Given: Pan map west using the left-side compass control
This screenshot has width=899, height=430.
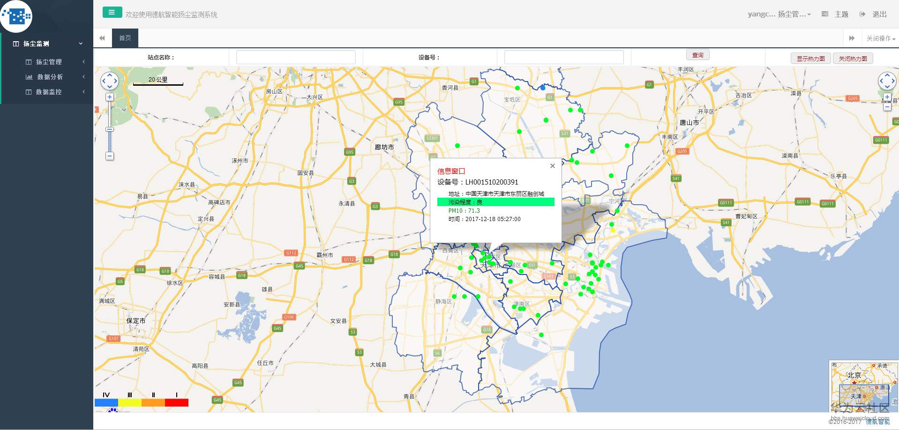Looking at the screenshot, I should point(104,81).
